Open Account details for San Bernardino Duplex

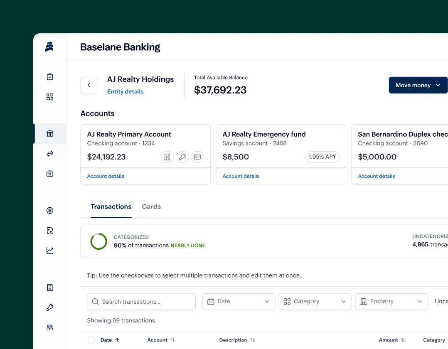(x=376, y=176)
